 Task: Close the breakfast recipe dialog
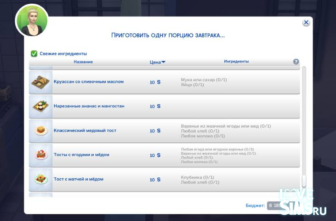(x=306, y=23)
